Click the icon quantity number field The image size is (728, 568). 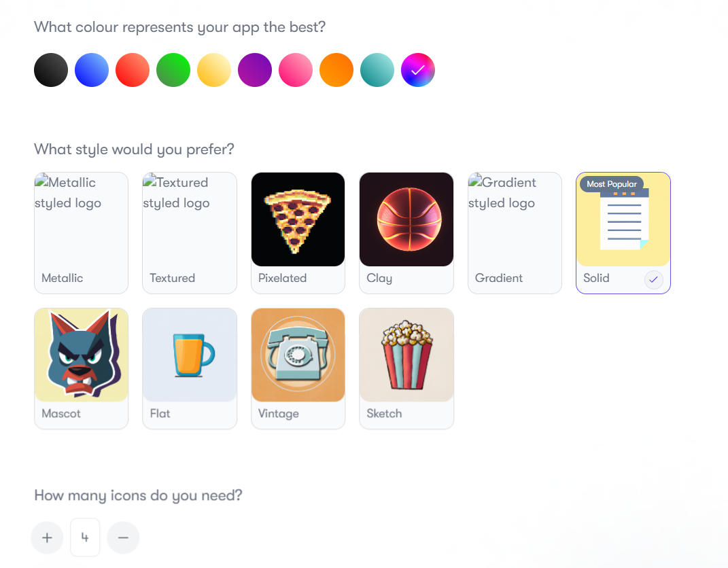85,537
